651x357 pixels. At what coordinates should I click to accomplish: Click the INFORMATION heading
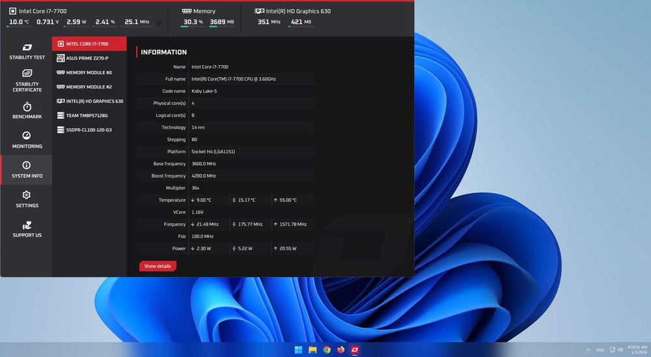point(163,52)
